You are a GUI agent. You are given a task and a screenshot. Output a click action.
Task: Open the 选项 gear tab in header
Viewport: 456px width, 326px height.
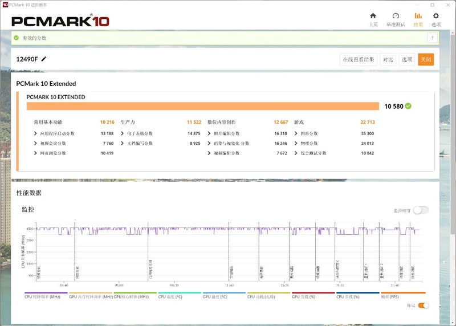tap(436, 19)
